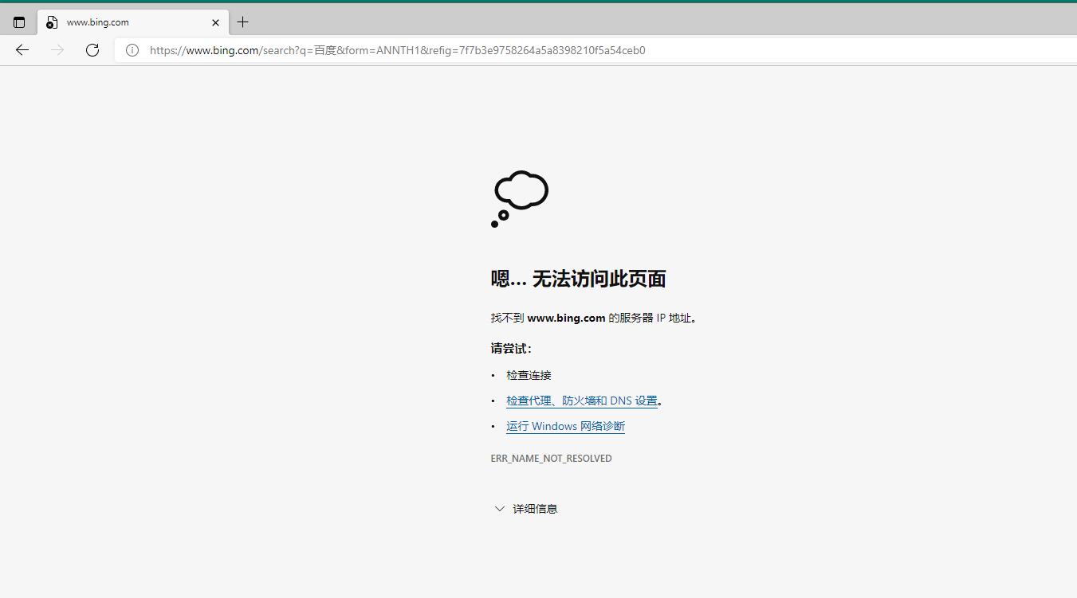The width and height of the screenshot is (1077, 598).
Task: Click the bold www.bing.com text in error message
Action: click(x=566, y=317)
